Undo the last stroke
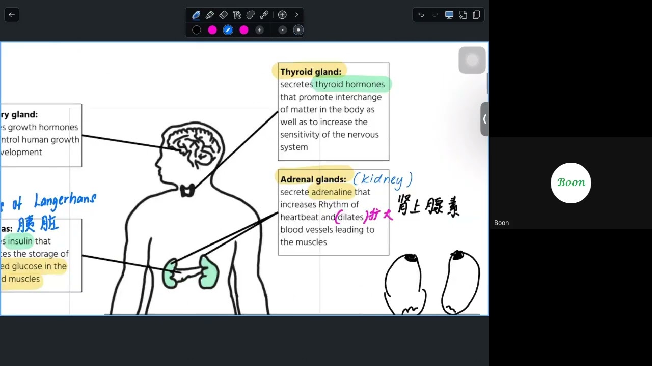 click(421, 15)
